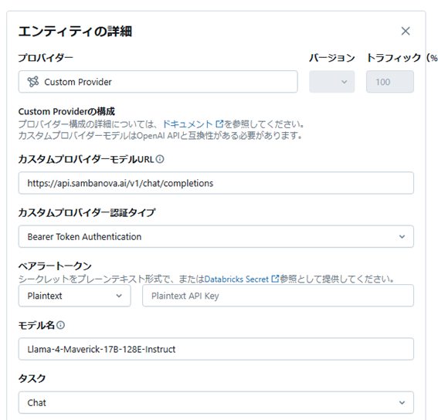Follow the Databricks Secret link
Screen dimensions: 438x420
[x=236, y=279]
